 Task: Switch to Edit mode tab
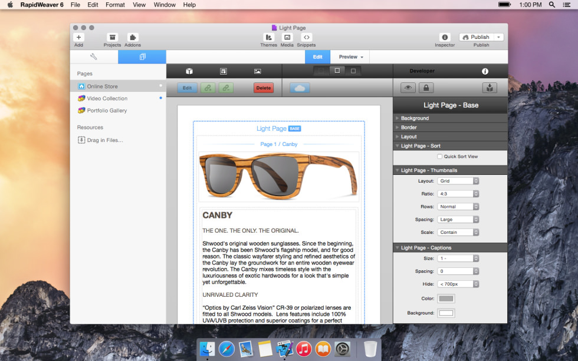(317, 57)
